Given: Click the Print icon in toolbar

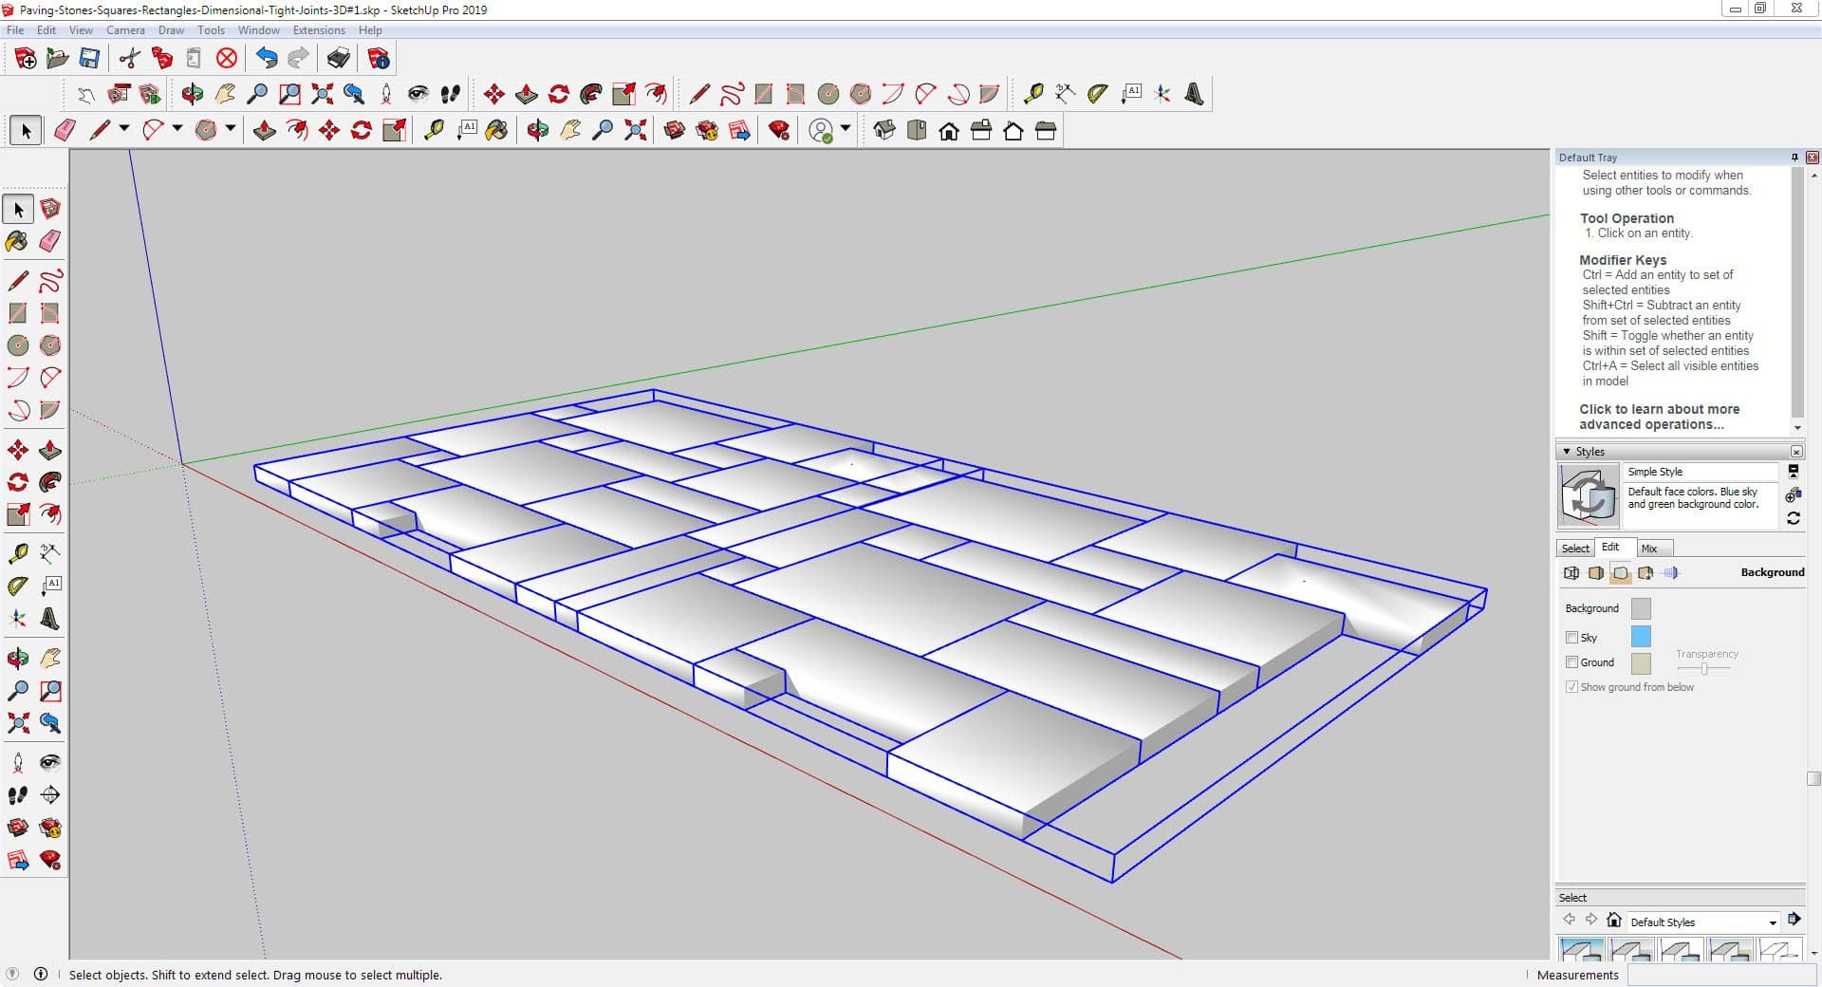Looking at the screenshot, I should (338, 59).
